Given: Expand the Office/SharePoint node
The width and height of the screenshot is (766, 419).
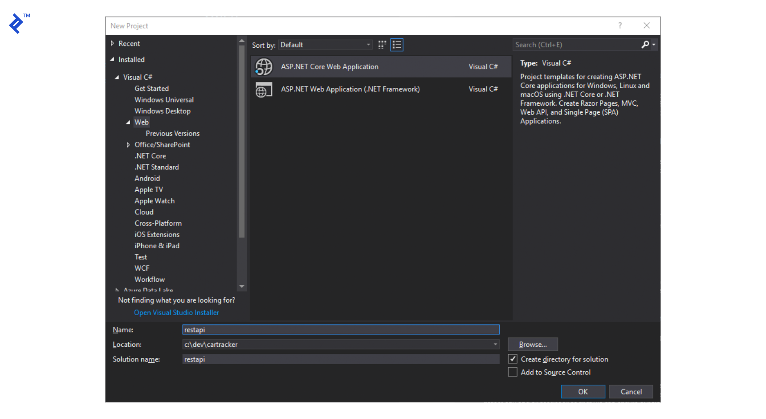Looking at the screenshot, I should pos(128,144).
